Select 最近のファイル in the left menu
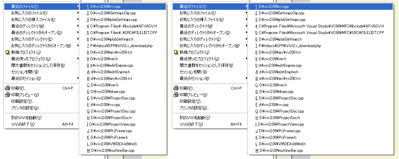This screenshot has width=399, height=159. click(x=42, y=7)
